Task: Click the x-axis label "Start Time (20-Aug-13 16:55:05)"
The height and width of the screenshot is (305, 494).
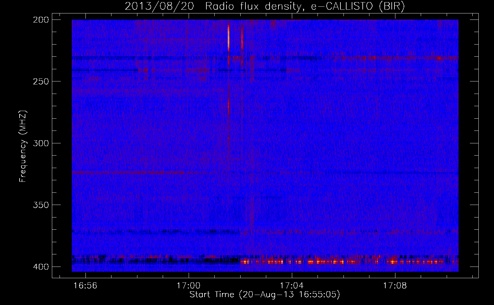Action: 265,295
